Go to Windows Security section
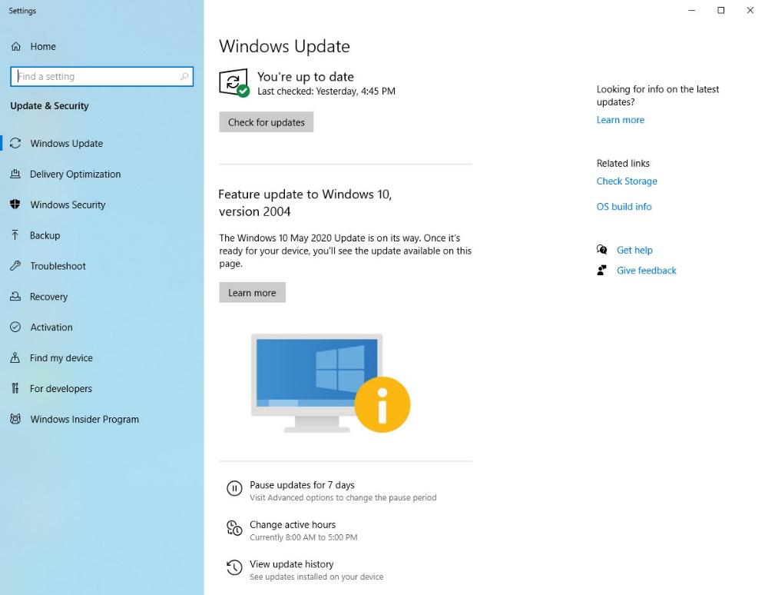Screen dimensions: 765x595 (68, 205)
